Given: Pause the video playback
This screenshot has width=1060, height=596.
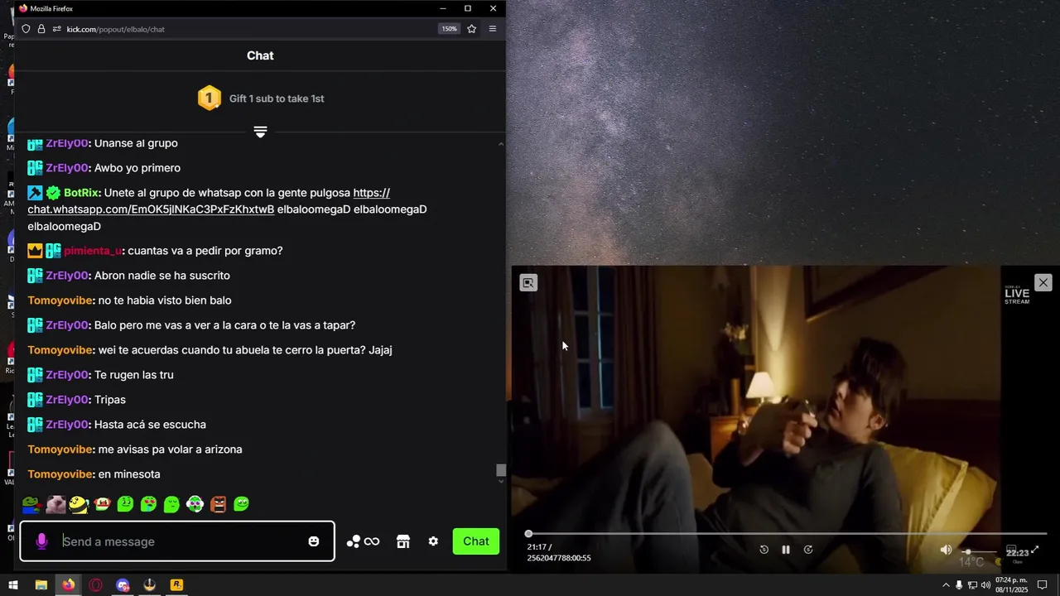Looking at the screenshot, I should tap(786, 550).
